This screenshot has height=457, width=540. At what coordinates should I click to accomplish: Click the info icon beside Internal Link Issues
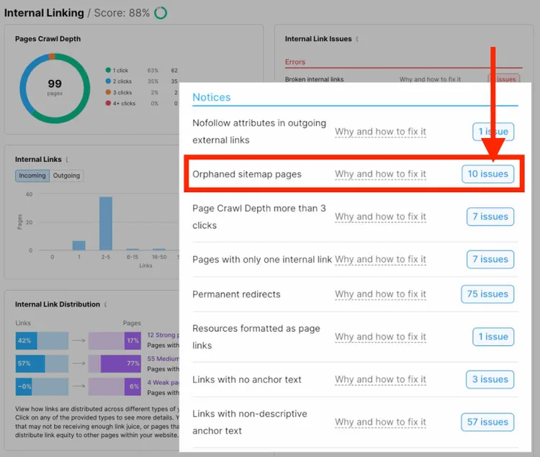(x=357, y=39)
